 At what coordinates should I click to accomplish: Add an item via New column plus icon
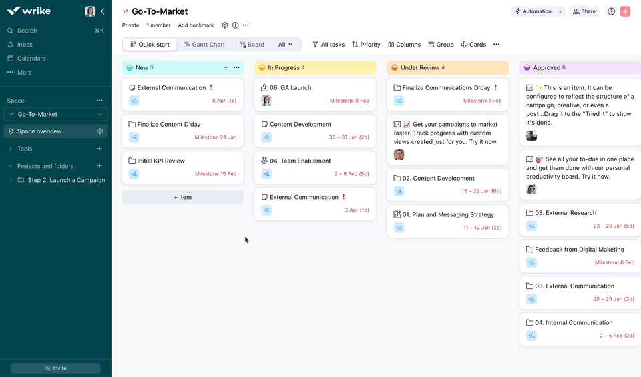tap(226, 67)
